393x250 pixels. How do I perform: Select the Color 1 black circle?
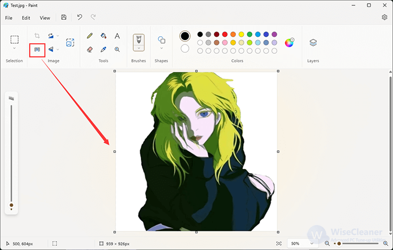coord(185,36)
